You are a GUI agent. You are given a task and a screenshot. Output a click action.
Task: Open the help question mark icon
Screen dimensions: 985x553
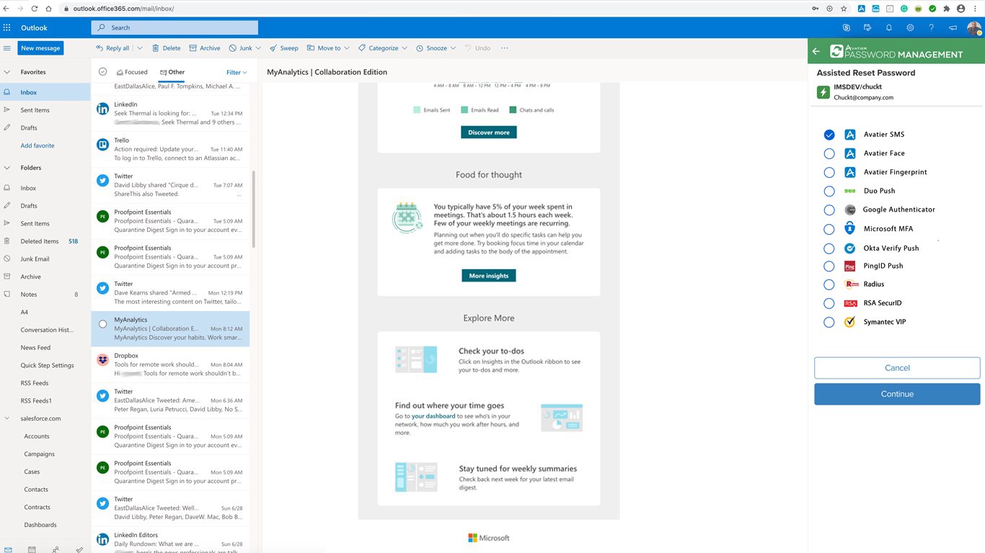click(x=931, y=27)
